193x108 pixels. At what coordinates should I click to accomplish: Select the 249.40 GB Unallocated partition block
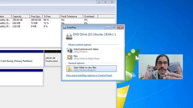point(52,60)
